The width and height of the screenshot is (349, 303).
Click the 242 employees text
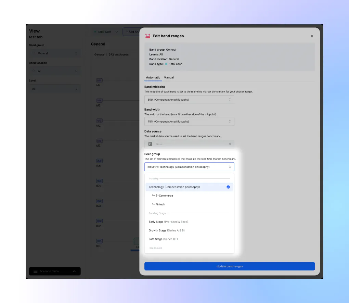coord(119,54)
